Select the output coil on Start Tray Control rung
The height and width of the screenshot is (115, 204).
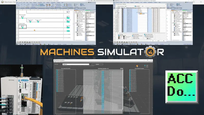68,18
